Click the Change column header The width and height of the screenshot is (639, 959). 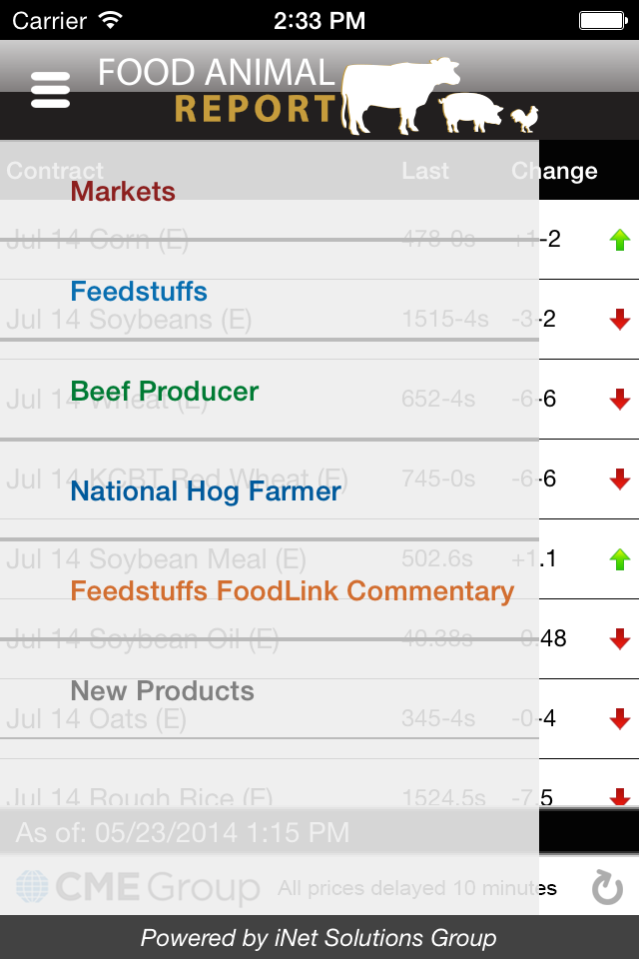[554, 171]
